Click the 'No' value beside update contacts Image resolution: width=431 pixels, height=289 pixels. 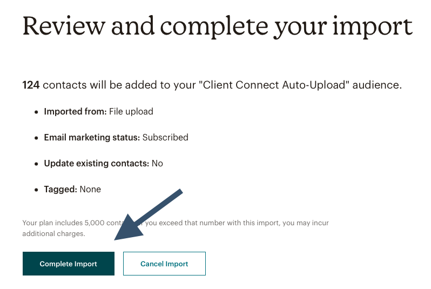(157, 163)
